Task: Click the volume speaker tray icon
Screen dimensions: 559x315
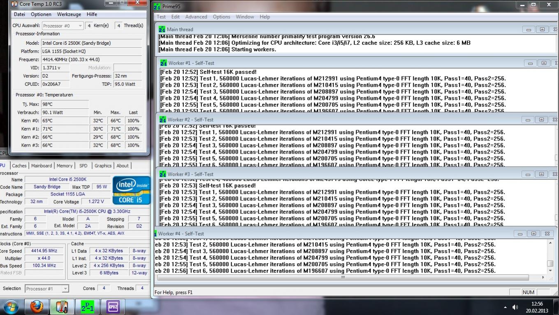Action: (515, 307)
